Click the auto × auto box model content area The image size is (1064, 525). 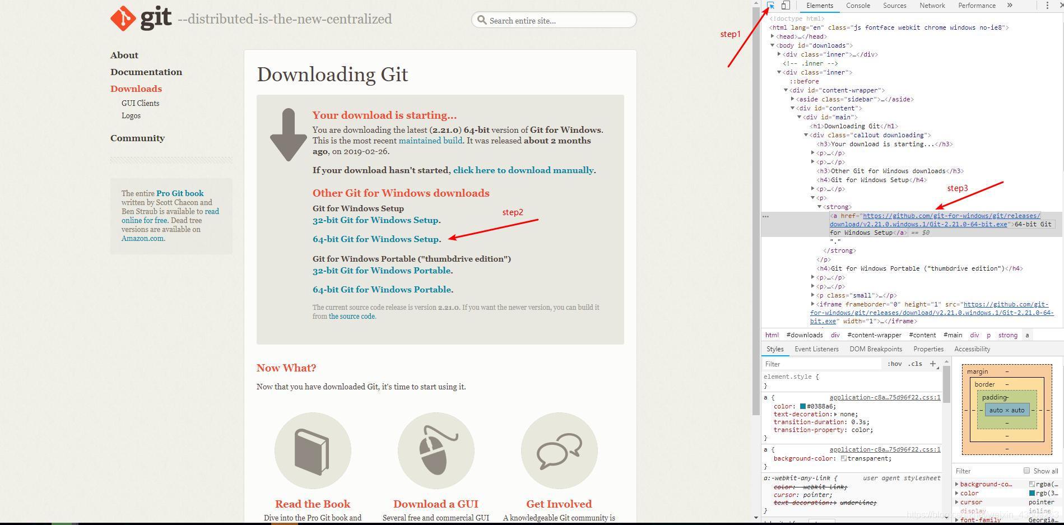[1007, 410]
